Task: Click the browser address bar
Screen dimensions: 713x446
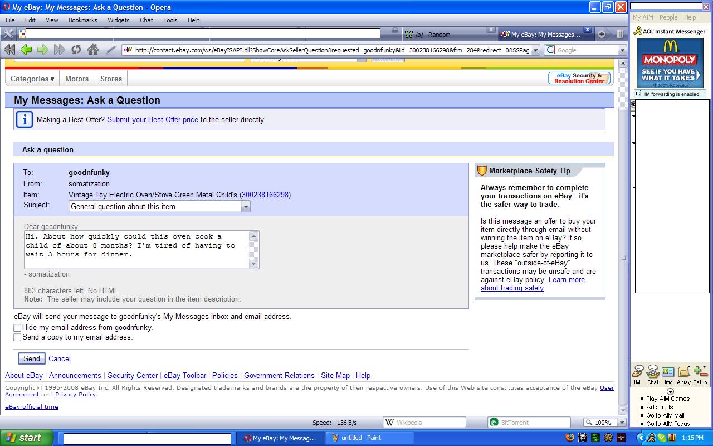Action: pos(331,50)
